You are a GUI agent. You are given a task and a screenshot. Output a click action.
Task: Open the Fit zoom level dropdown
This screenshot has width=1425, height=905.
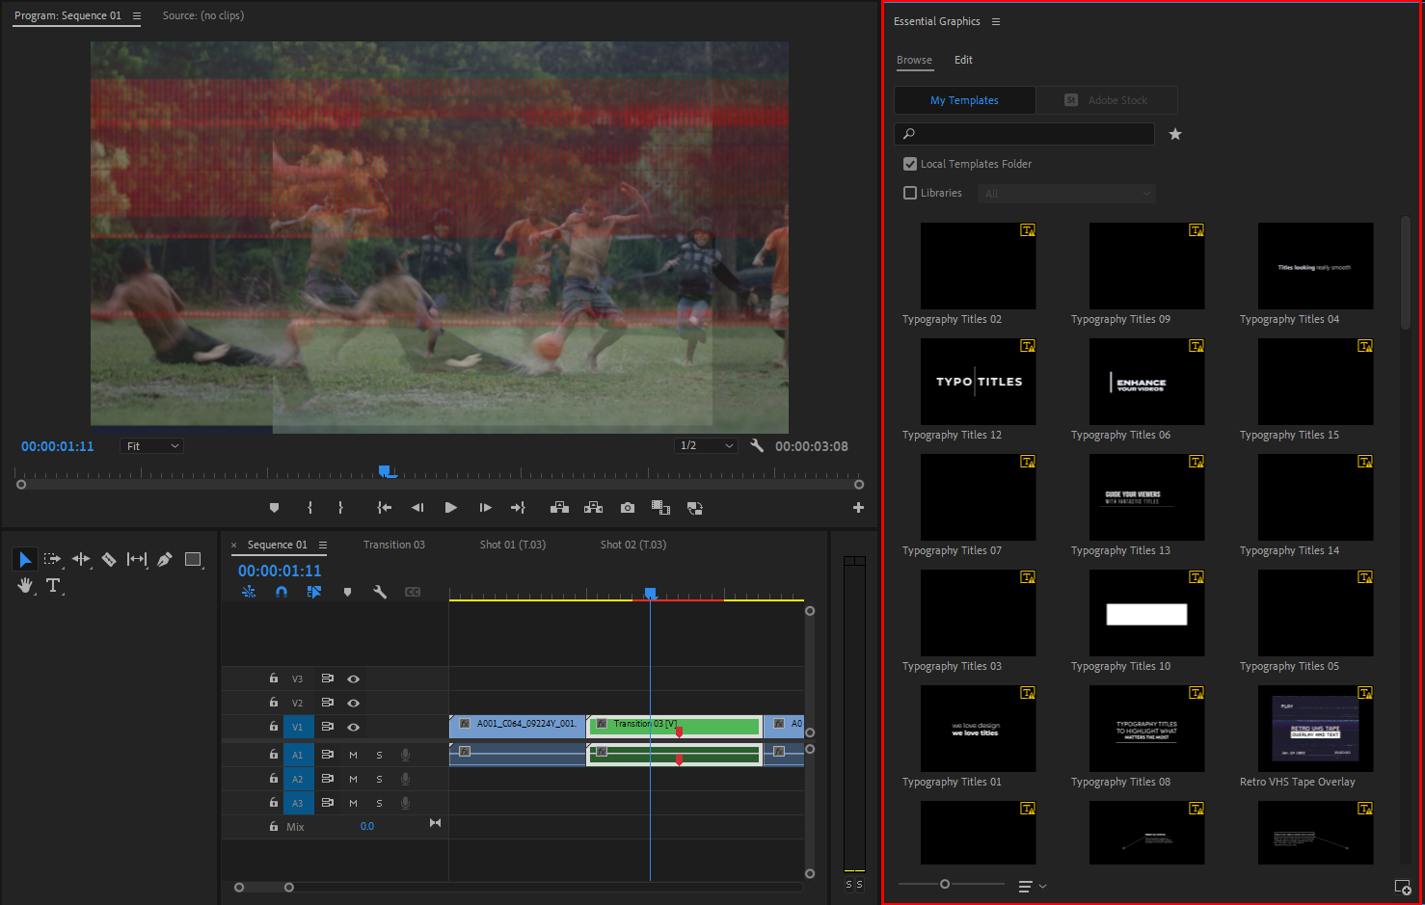tap(151, 445)
